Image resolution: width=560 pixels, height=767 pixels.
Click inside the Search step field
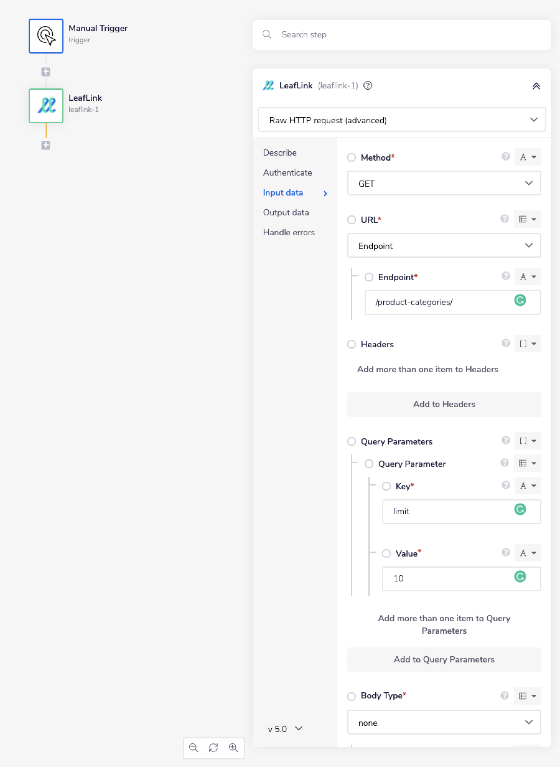tap(373, 34)
